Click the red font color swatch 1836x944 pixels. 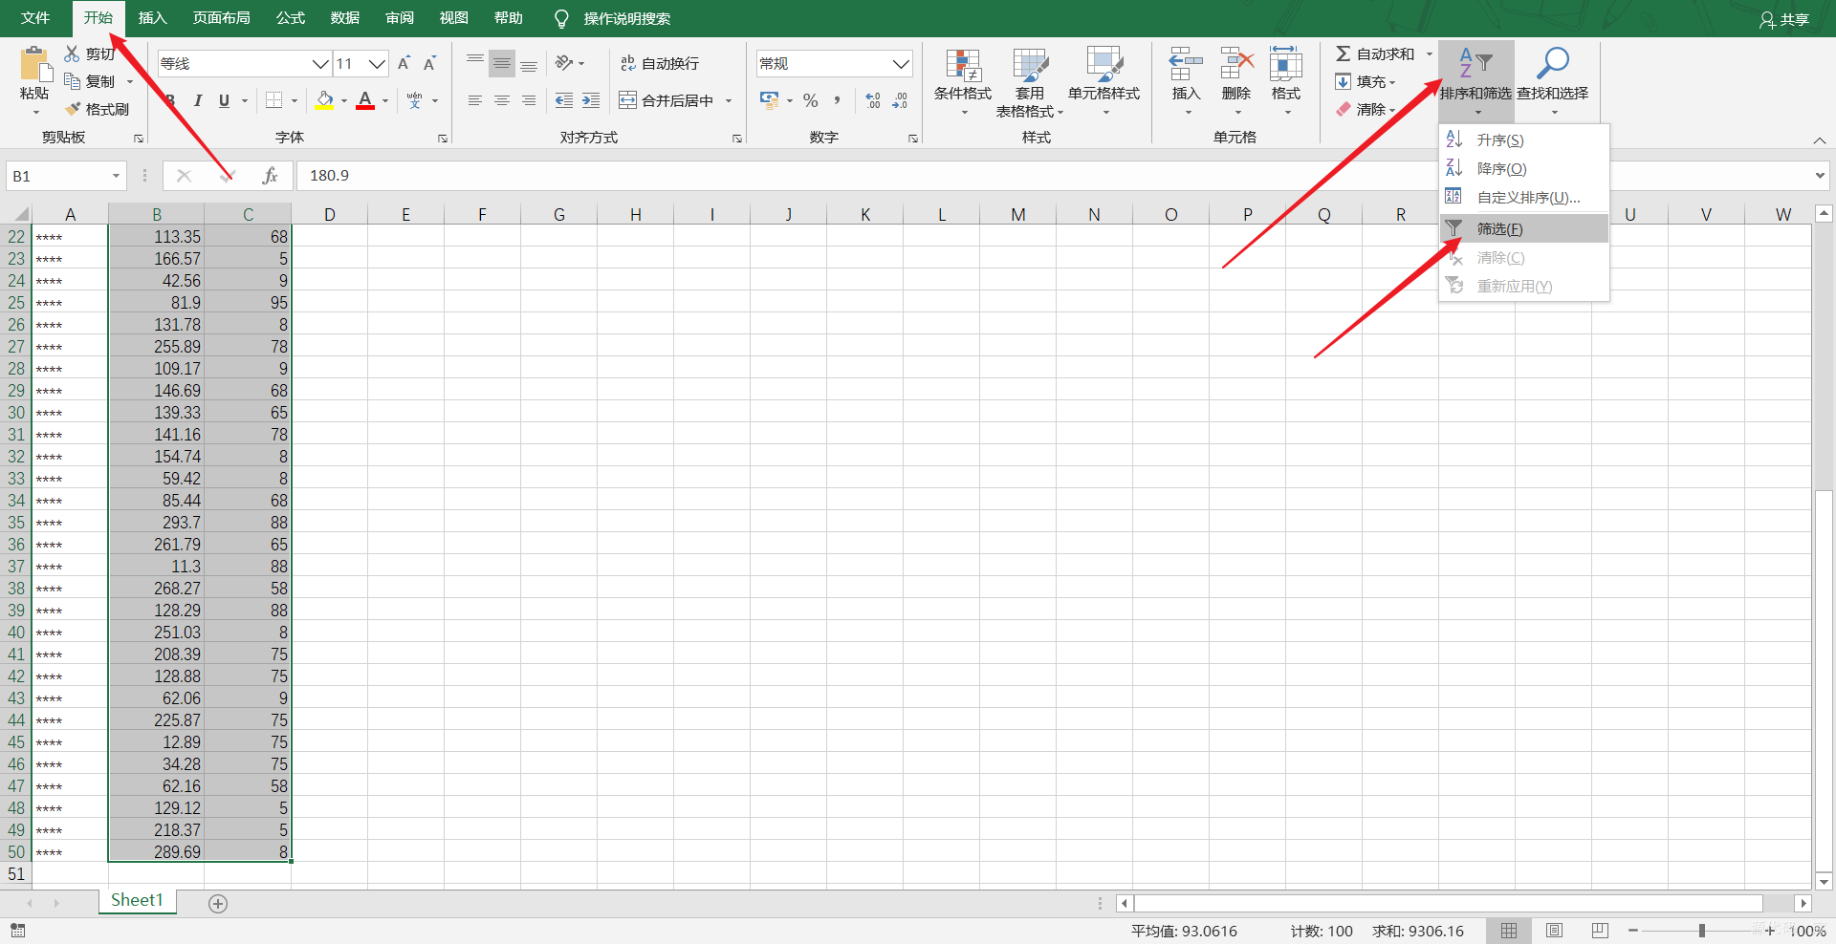tap(365, 100)
